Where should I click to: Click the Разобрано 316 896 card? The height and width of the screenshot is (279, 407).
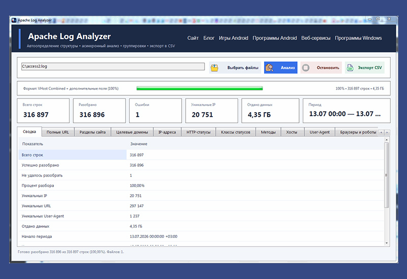99,111
